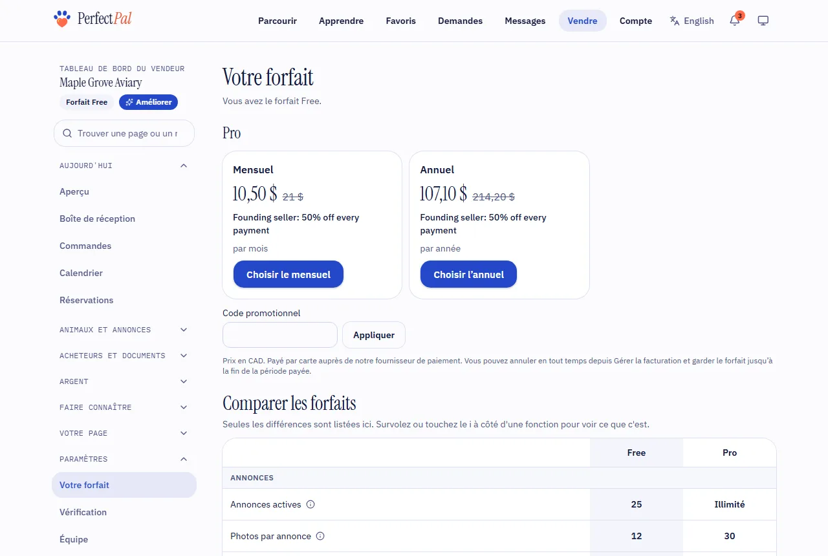Open Messages in the top navigation
The image size is (828, 556).
pos(525,21)
